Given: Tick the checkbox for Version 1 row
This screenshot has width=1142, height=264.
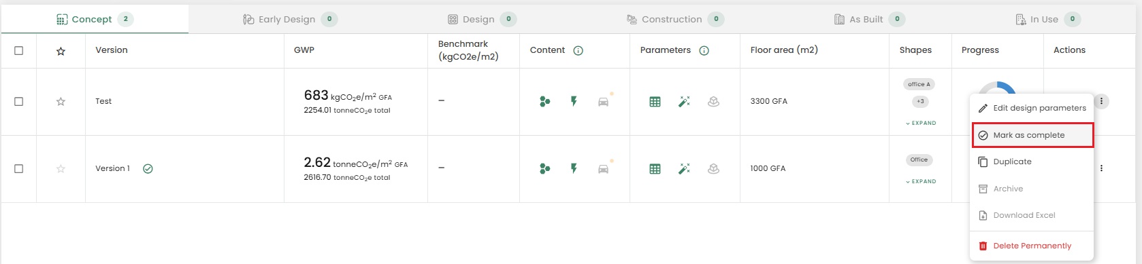Looking at the screenshot, I should (x=19, y=169).
